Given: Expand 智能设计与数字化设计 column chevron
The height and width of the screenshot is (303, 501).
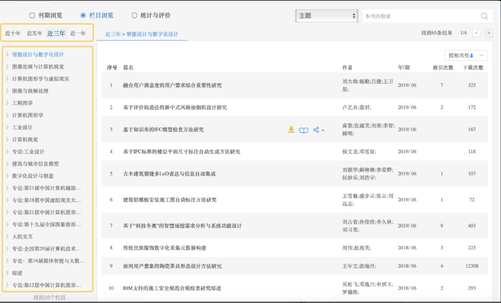Looking at the screenshot, I should click(7, 54).
